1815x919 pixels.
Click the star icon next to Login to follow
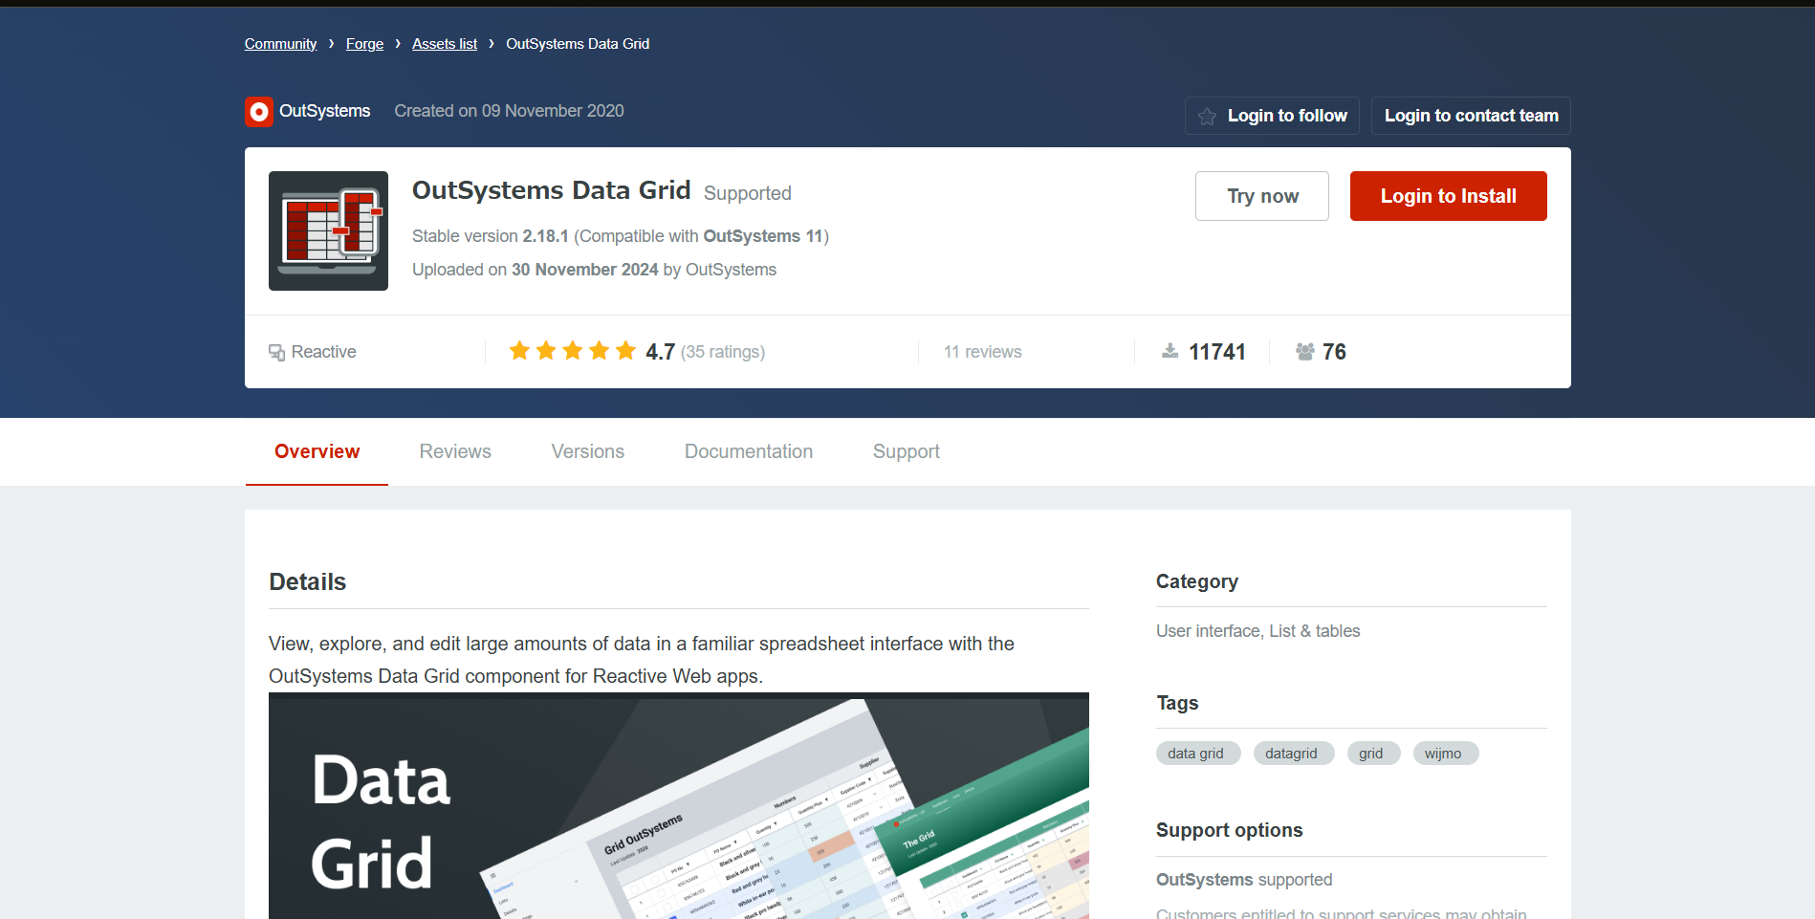tap(1206, 116)
